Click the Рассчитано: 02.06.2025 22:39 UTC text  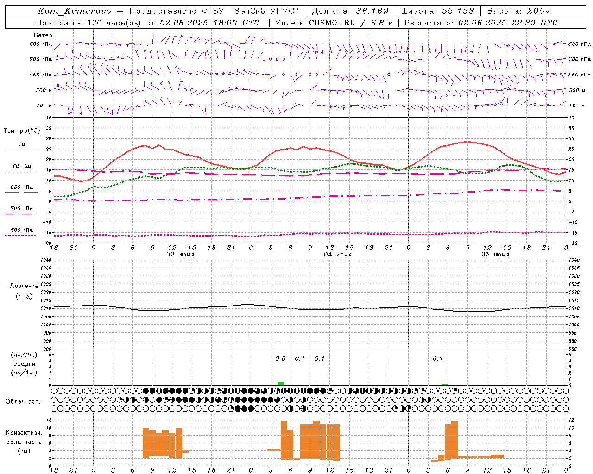(x=481, y=23)
